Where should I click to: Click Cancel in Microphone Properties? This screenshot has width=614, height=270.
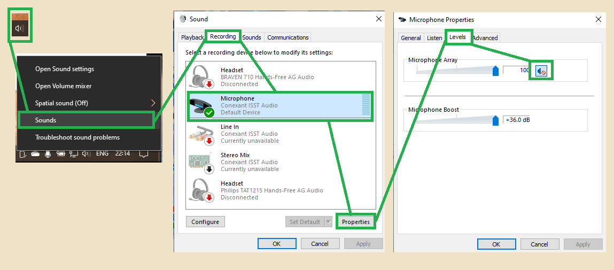(x=539, y=244)
